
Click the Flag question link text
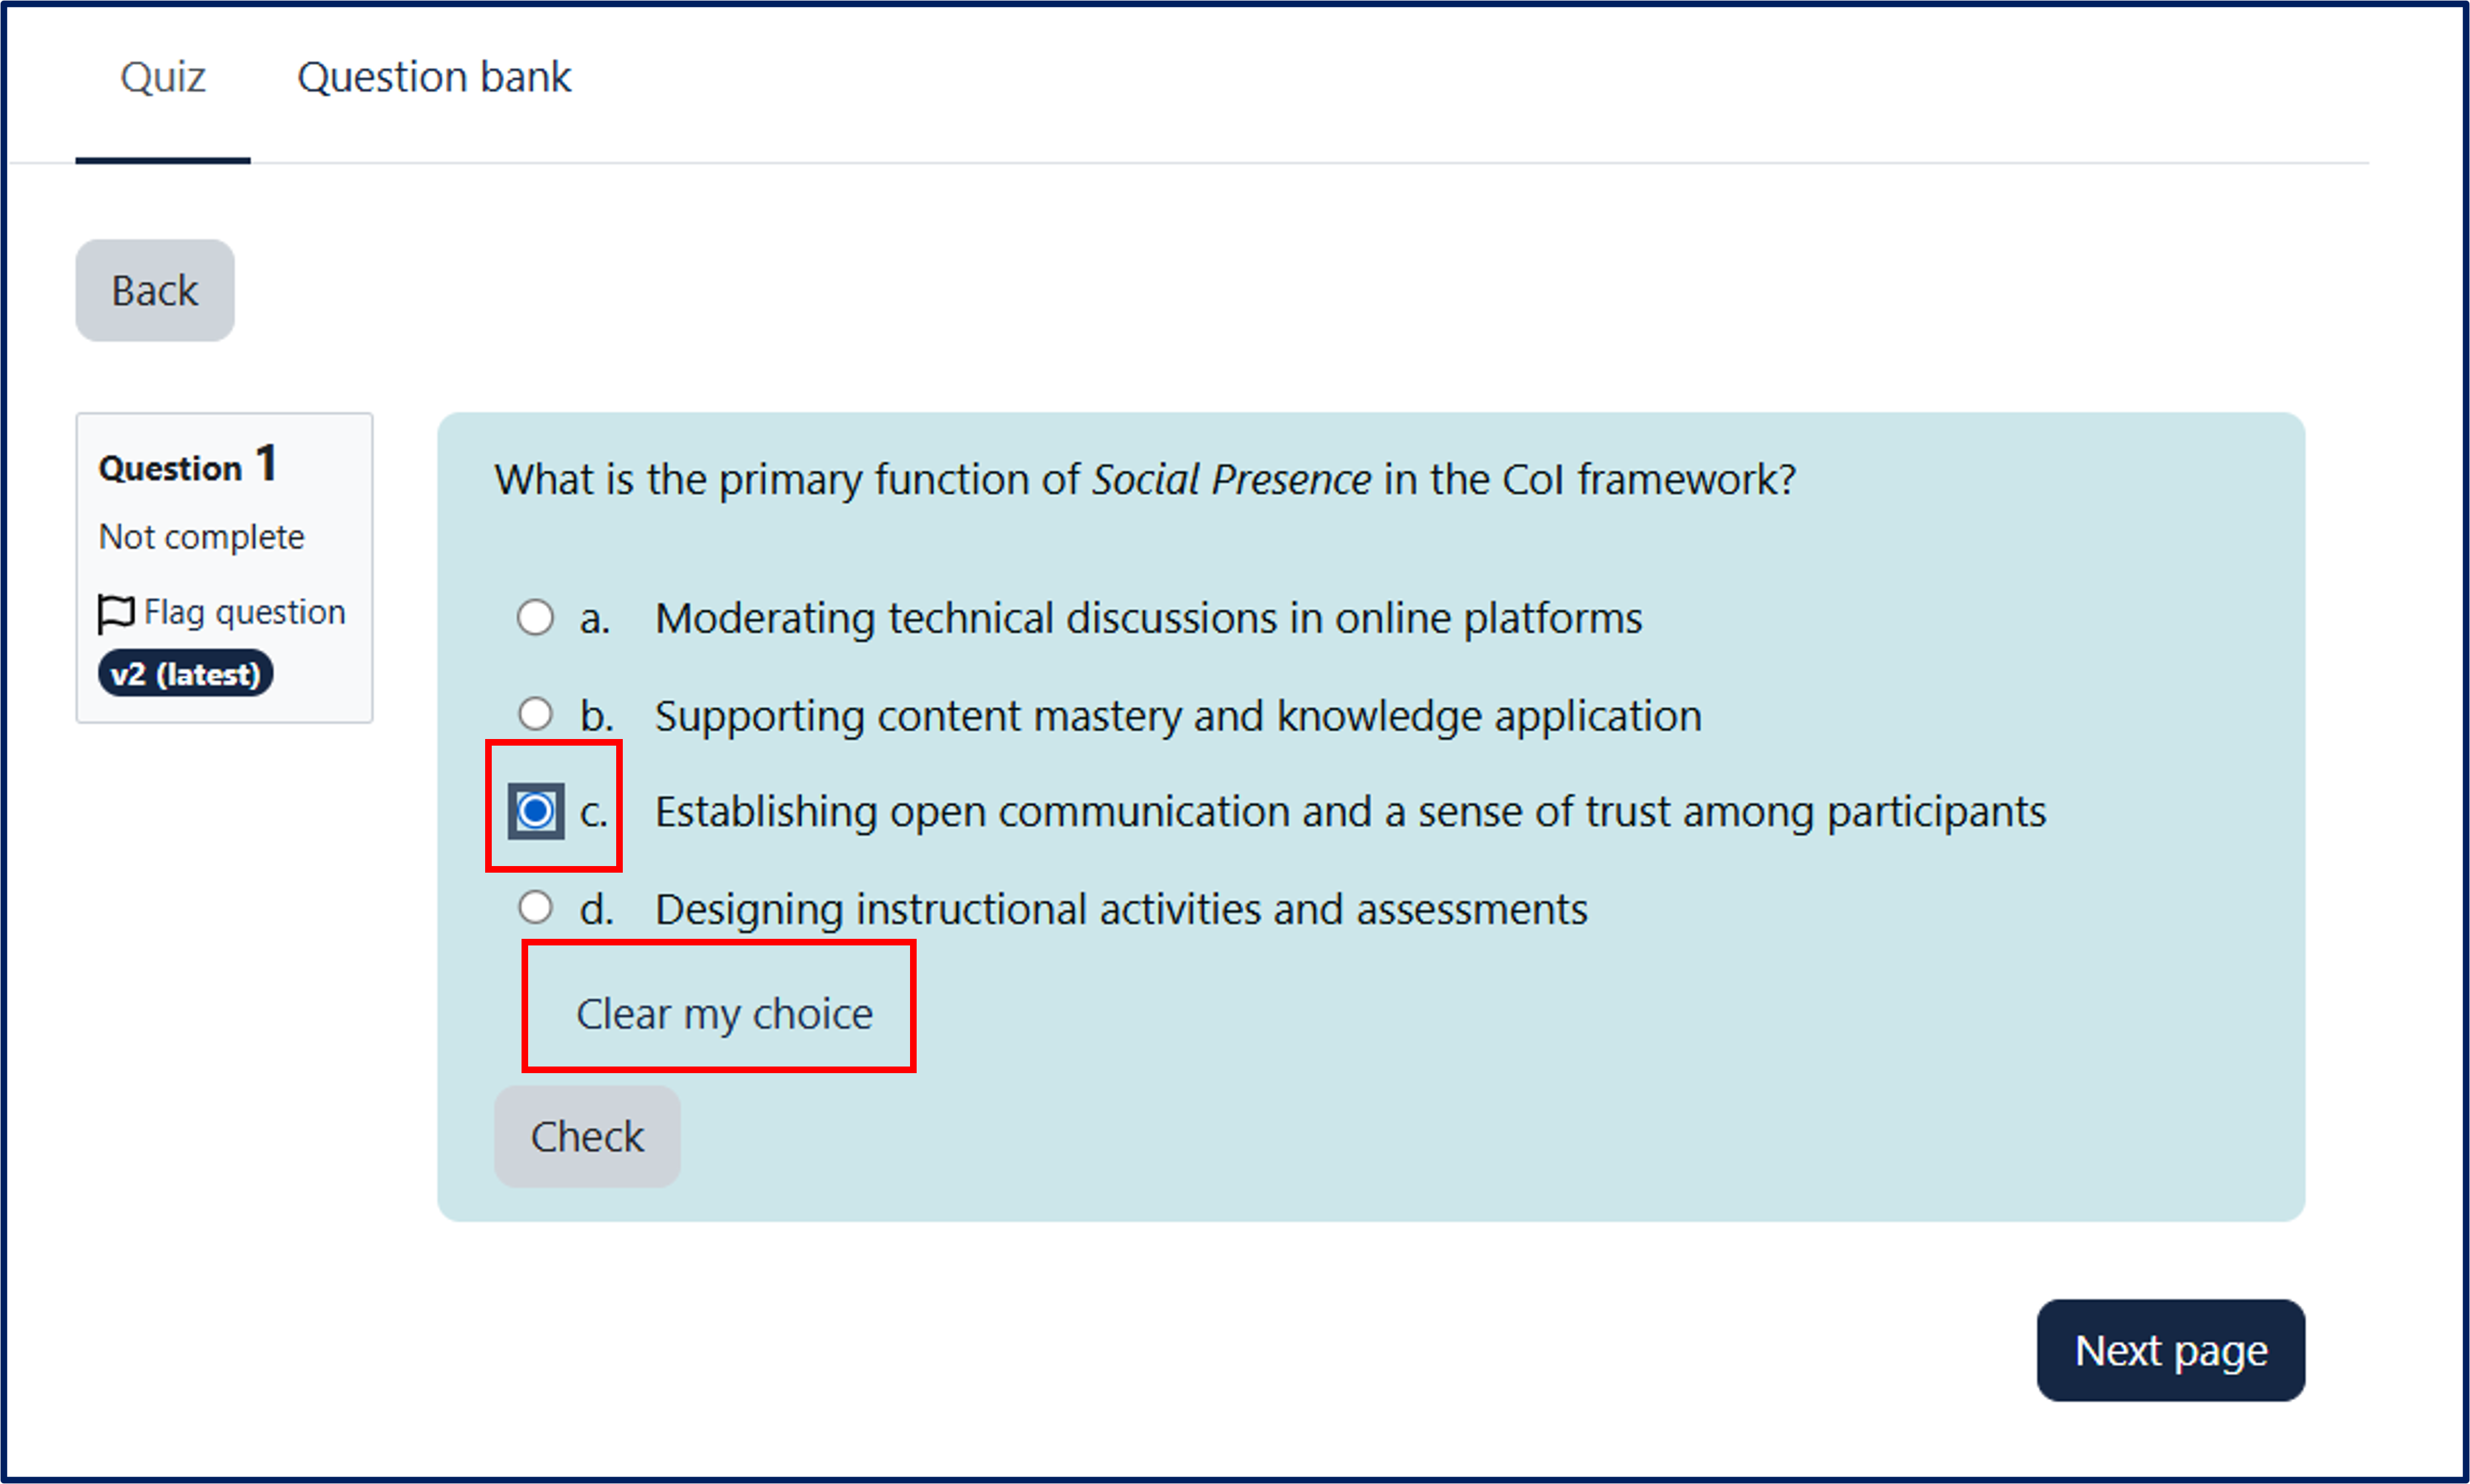[244, 612]
